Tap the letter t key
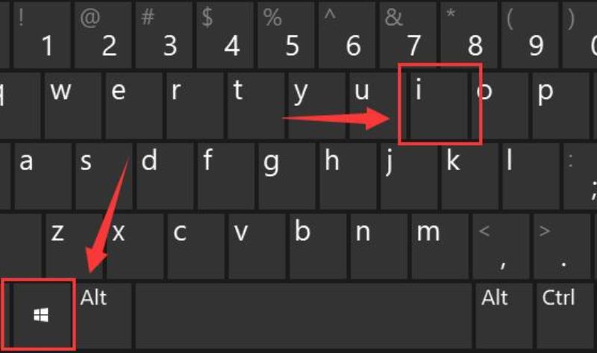597x353 pixels. tap(256, 105)
